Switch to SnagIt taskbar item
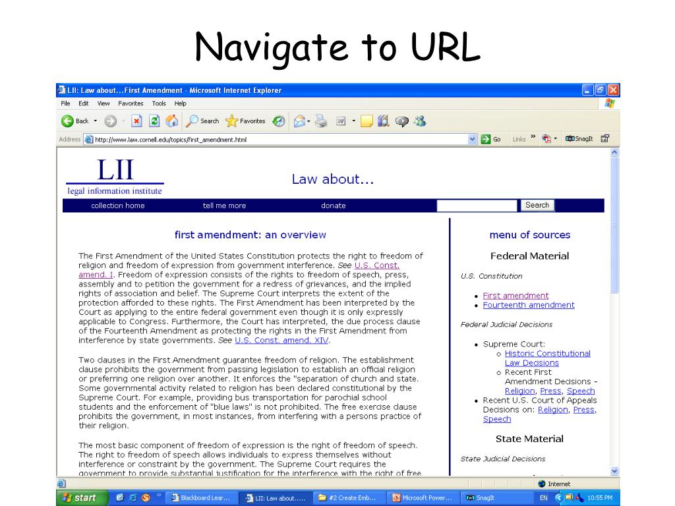 pos(496,498)
